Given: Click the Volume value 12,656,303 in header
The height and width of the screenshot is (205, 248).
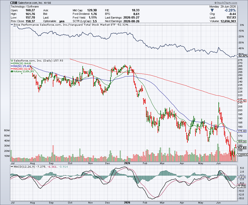Looking at the screenshot, I should pos(228,21).
